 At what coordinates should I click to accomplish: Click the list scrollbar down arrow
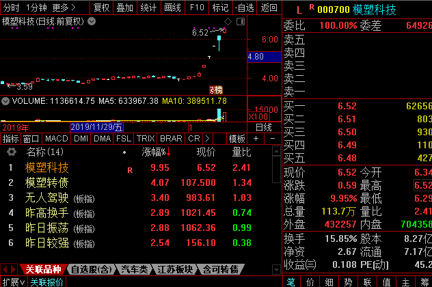pos(276,269)
